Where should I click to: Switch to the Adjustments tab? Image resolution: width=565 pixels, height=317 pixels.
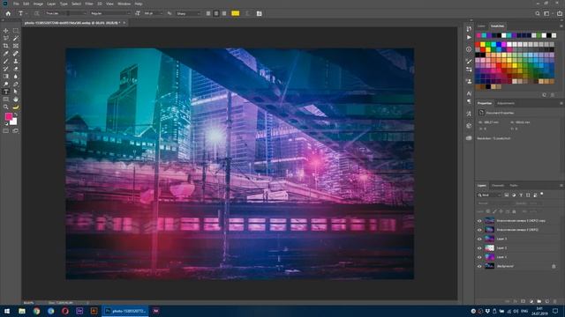(x=506, y=103)
